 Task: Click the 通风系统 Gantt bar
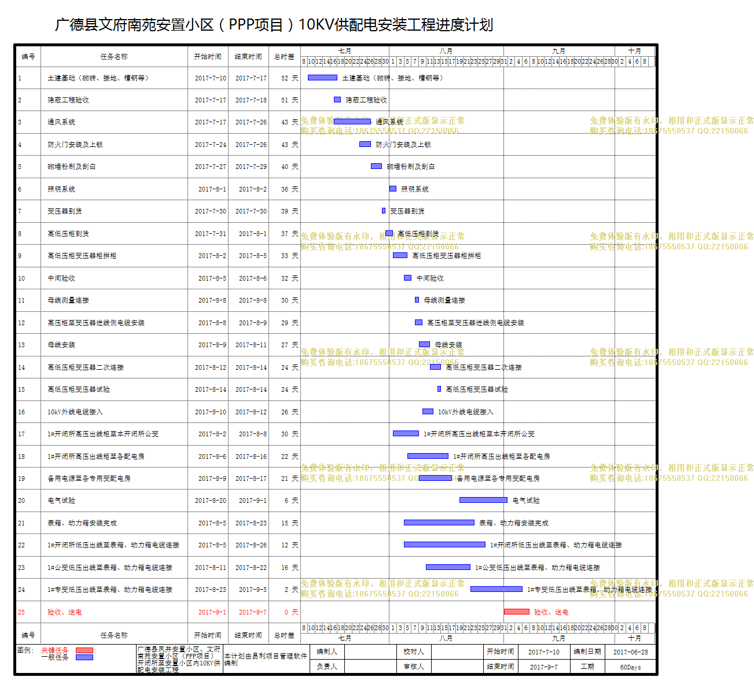tap(352, 122)
